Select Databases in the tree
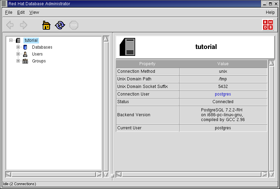 click(42, 47)
